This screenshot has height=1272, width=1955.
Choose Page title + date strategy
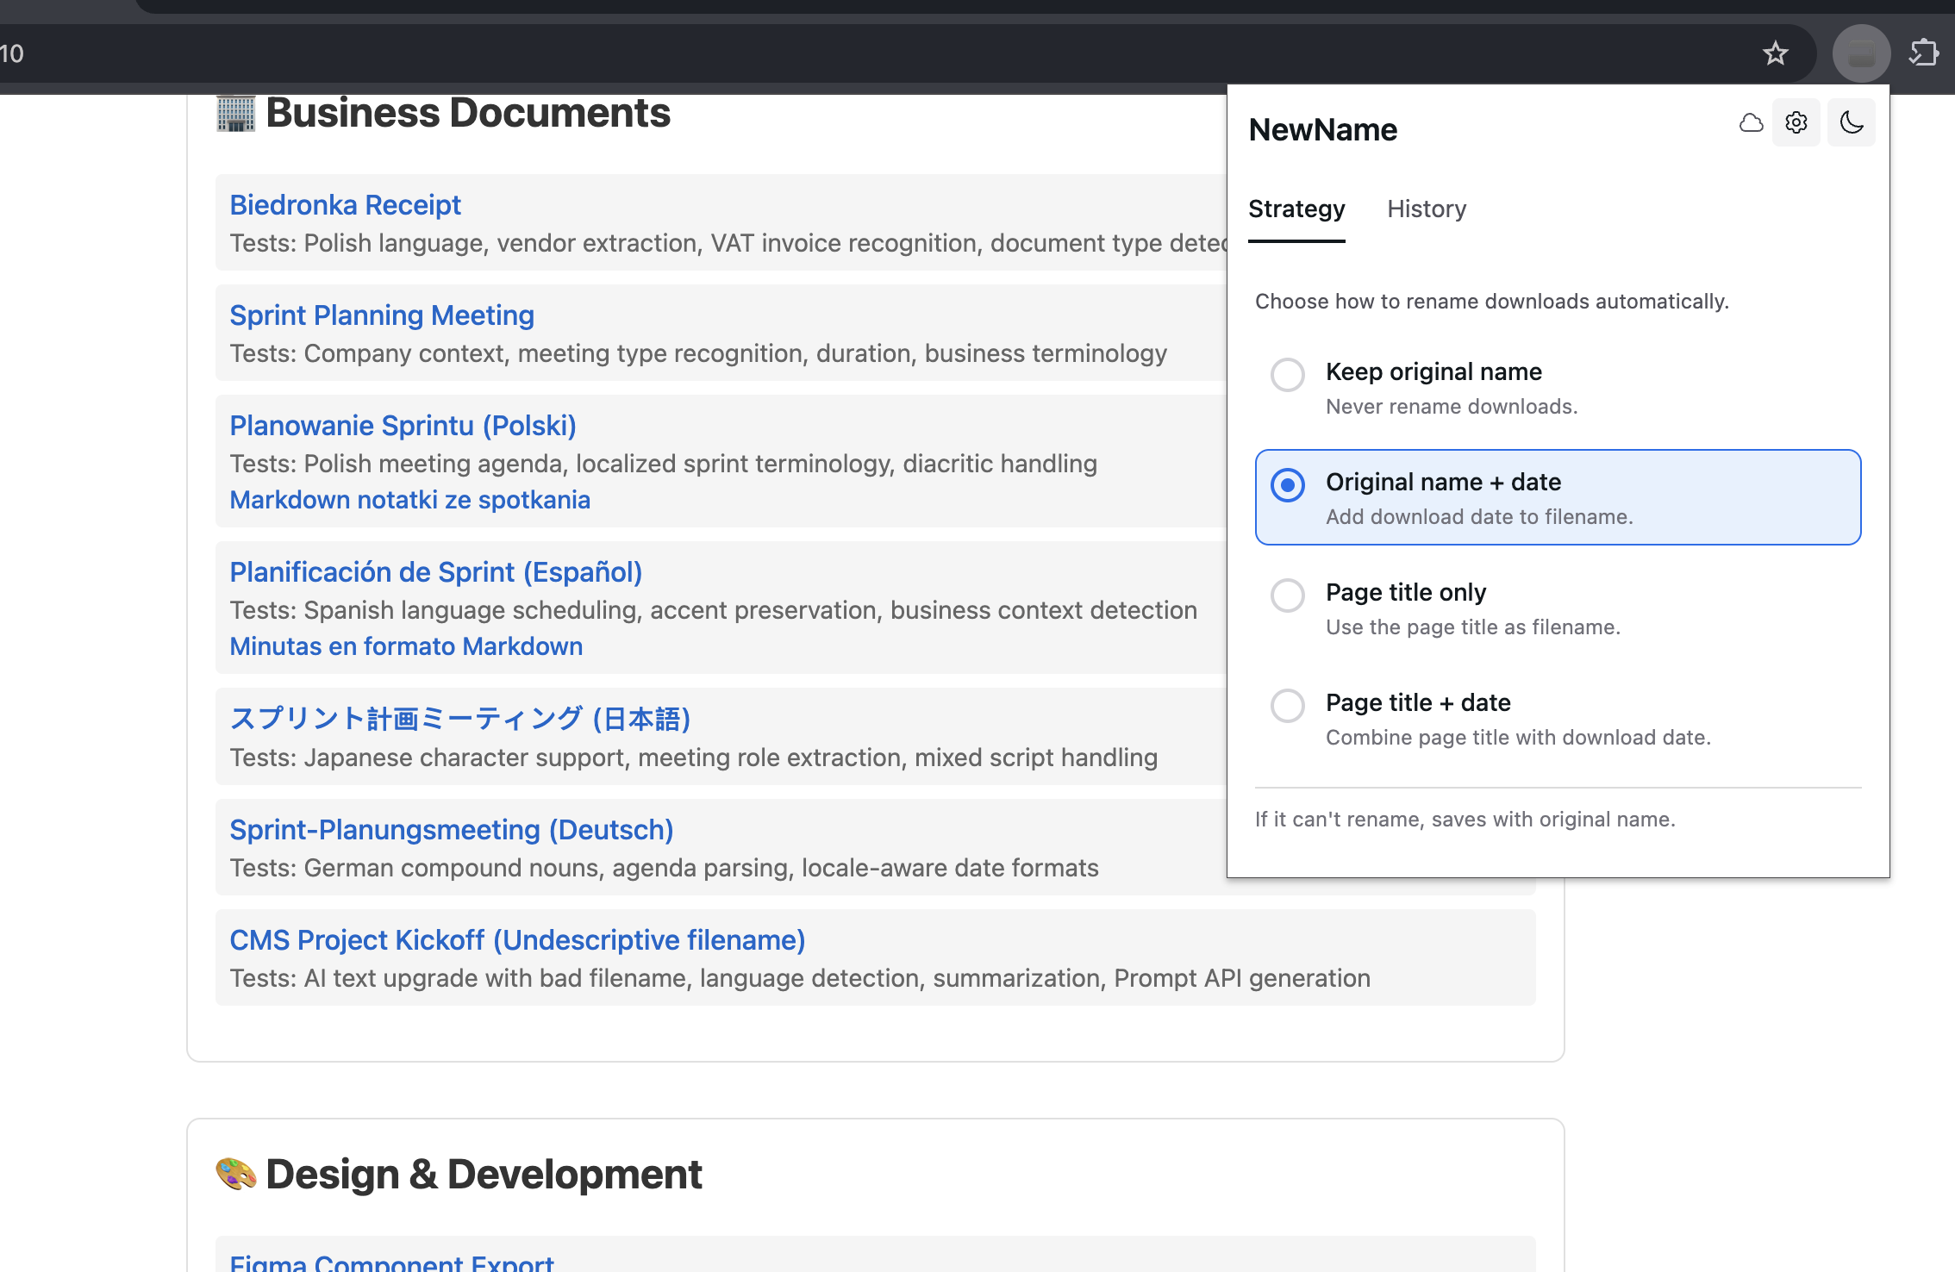pyautogui.click(x=1288, y=706)
